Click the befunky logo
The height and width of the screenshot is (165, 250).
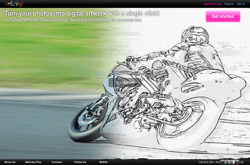pos(14,4)
